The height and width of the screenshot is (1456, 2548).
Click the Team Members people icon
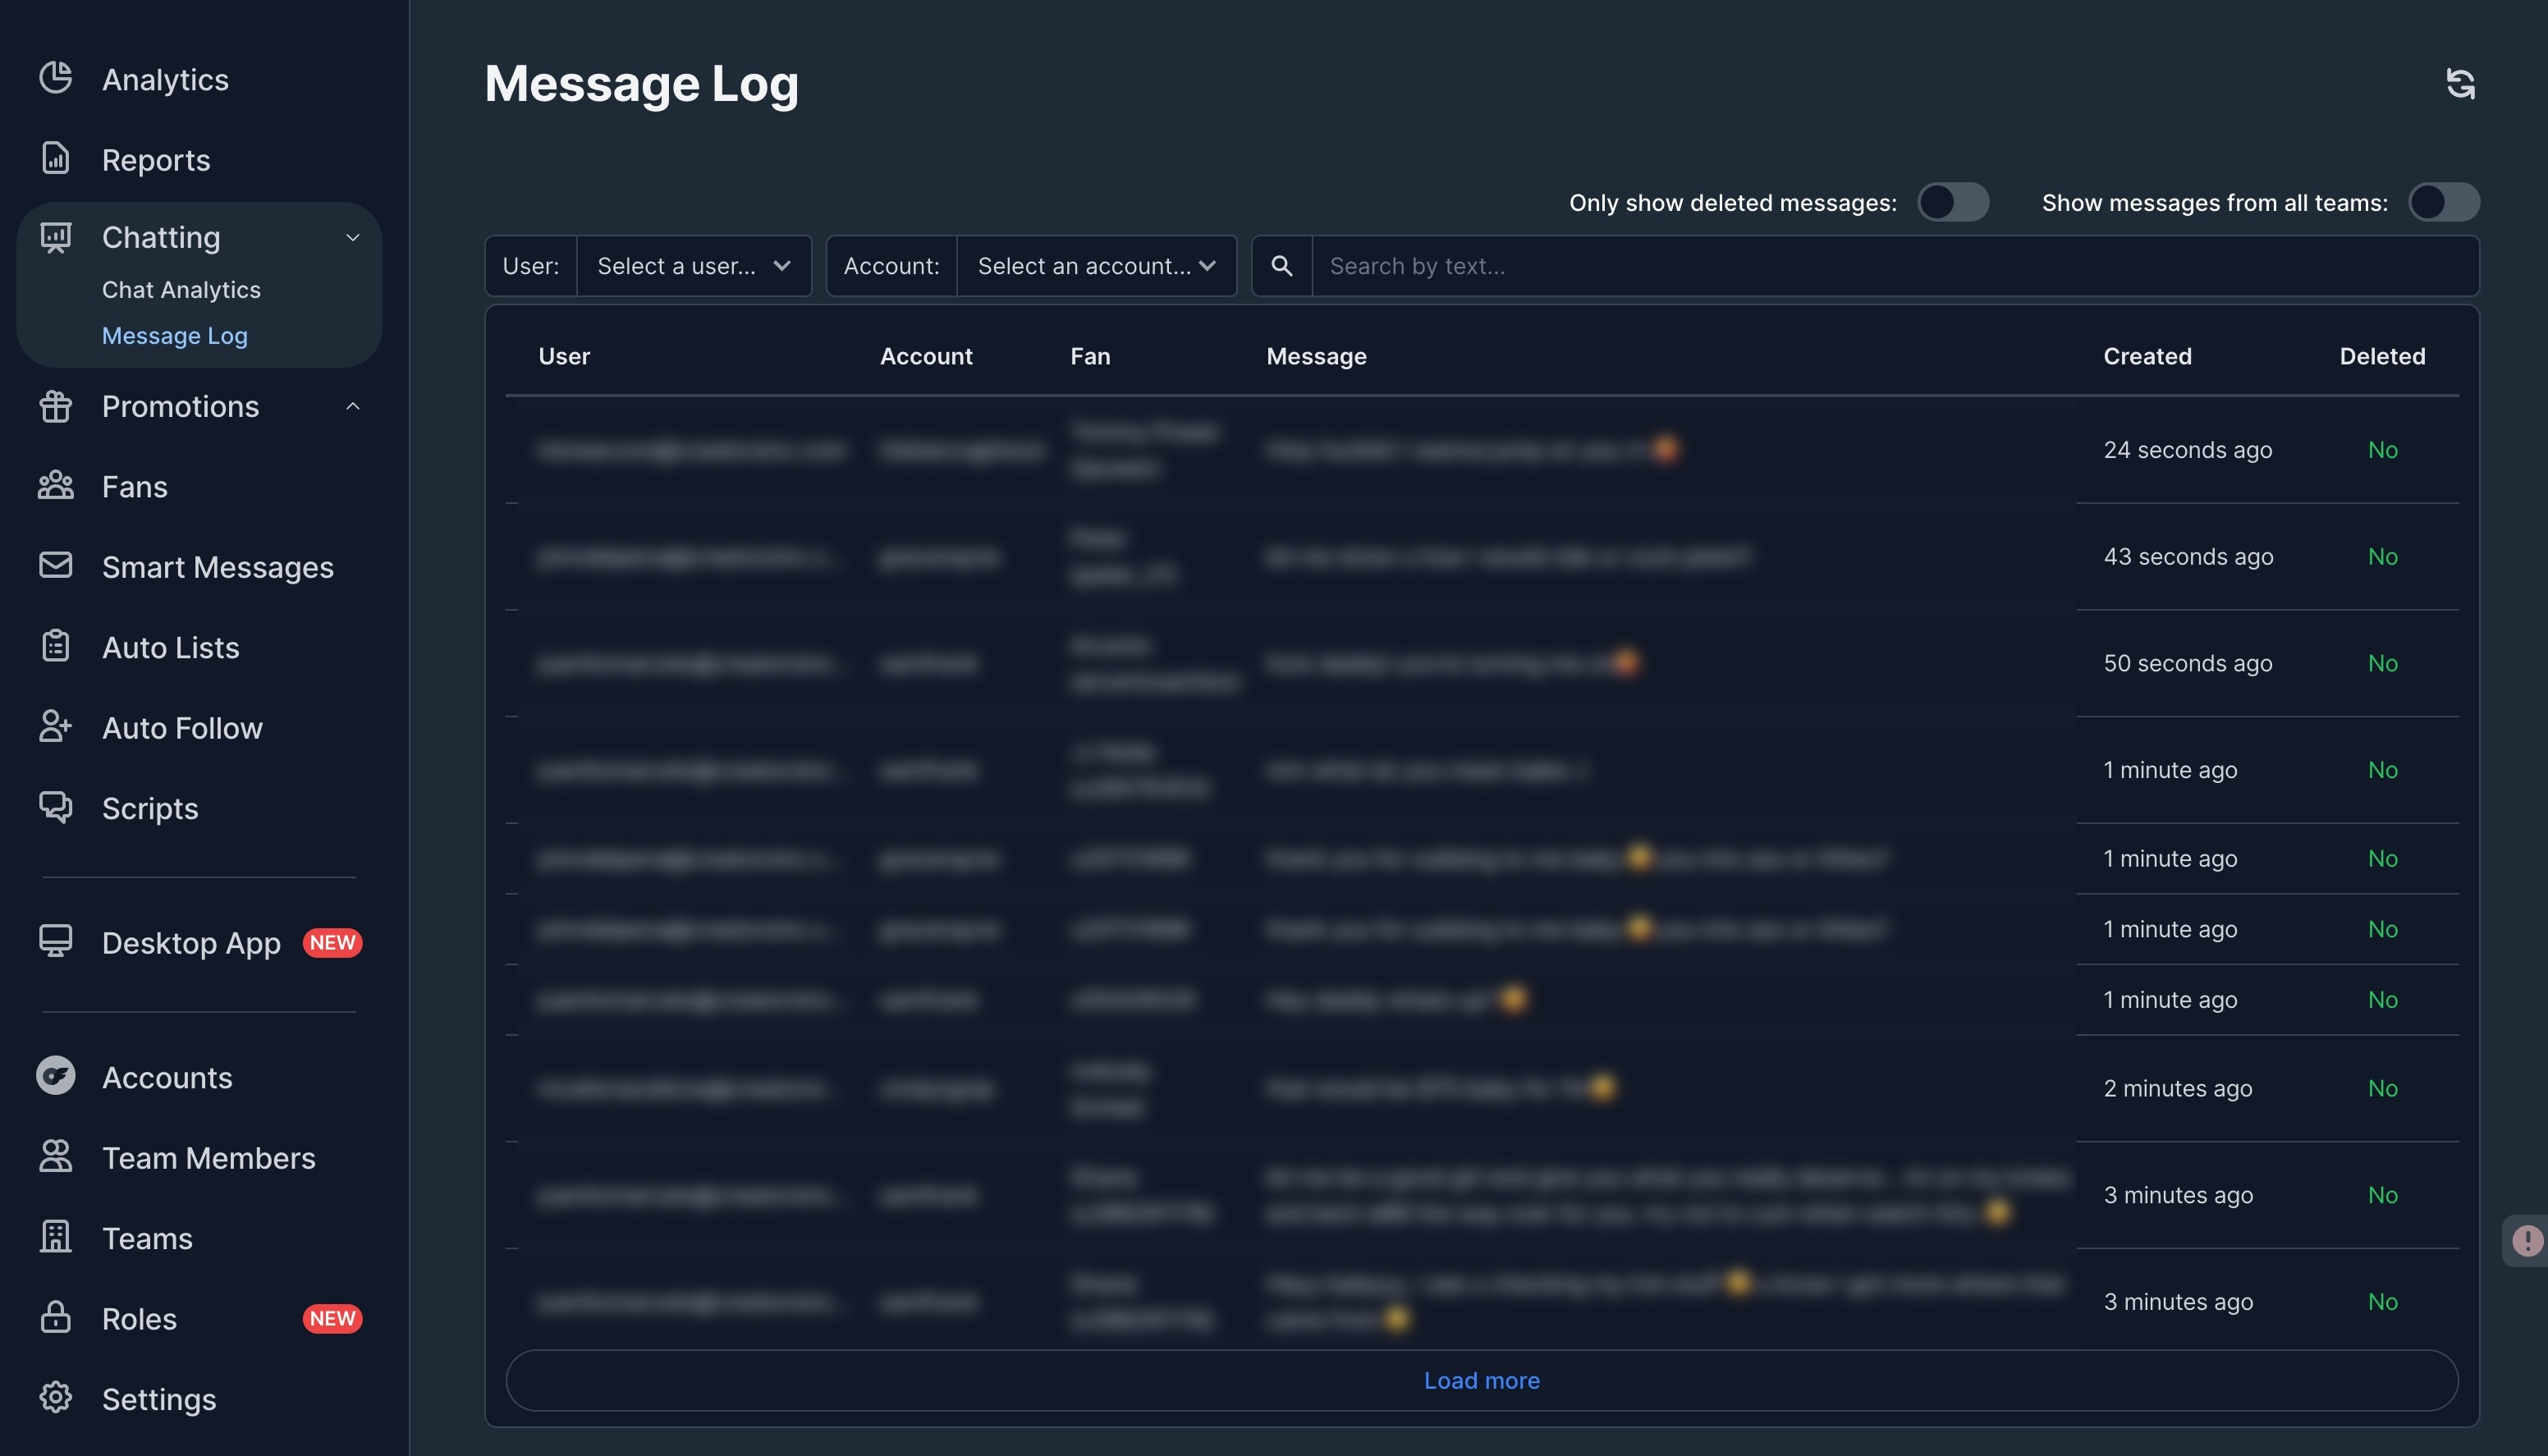[56, 1157]
